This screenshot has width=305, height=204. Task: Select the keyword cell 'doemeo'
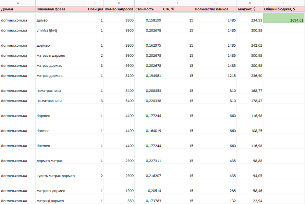[x=61, y=141]
